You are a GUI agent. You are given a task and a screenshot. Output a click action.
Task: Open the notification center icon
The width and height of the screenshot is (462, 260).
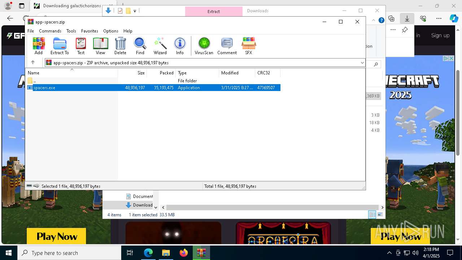click(450, 253)
